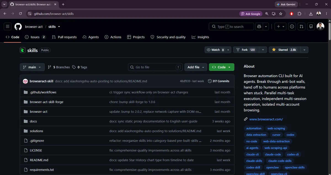Expand the Fork options arrow
Viewport: 331px width, 175px height.
[x=263, y=50]
